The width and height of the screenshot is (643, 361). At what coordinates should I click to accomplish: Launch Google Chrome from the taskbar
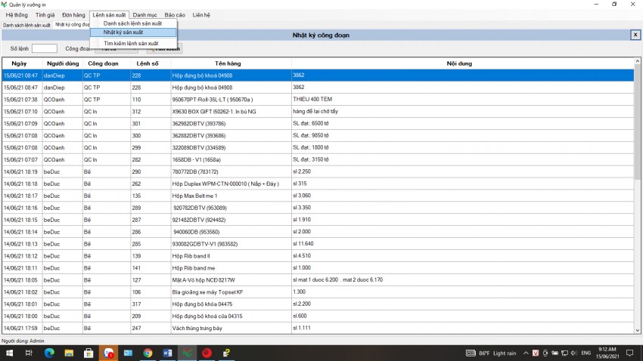(148, 353)
